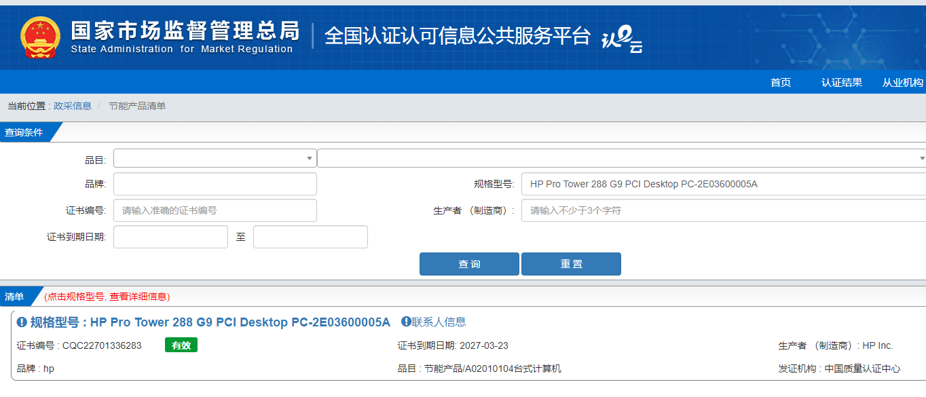Open 从业机构 navigation item

click(903, 82)
